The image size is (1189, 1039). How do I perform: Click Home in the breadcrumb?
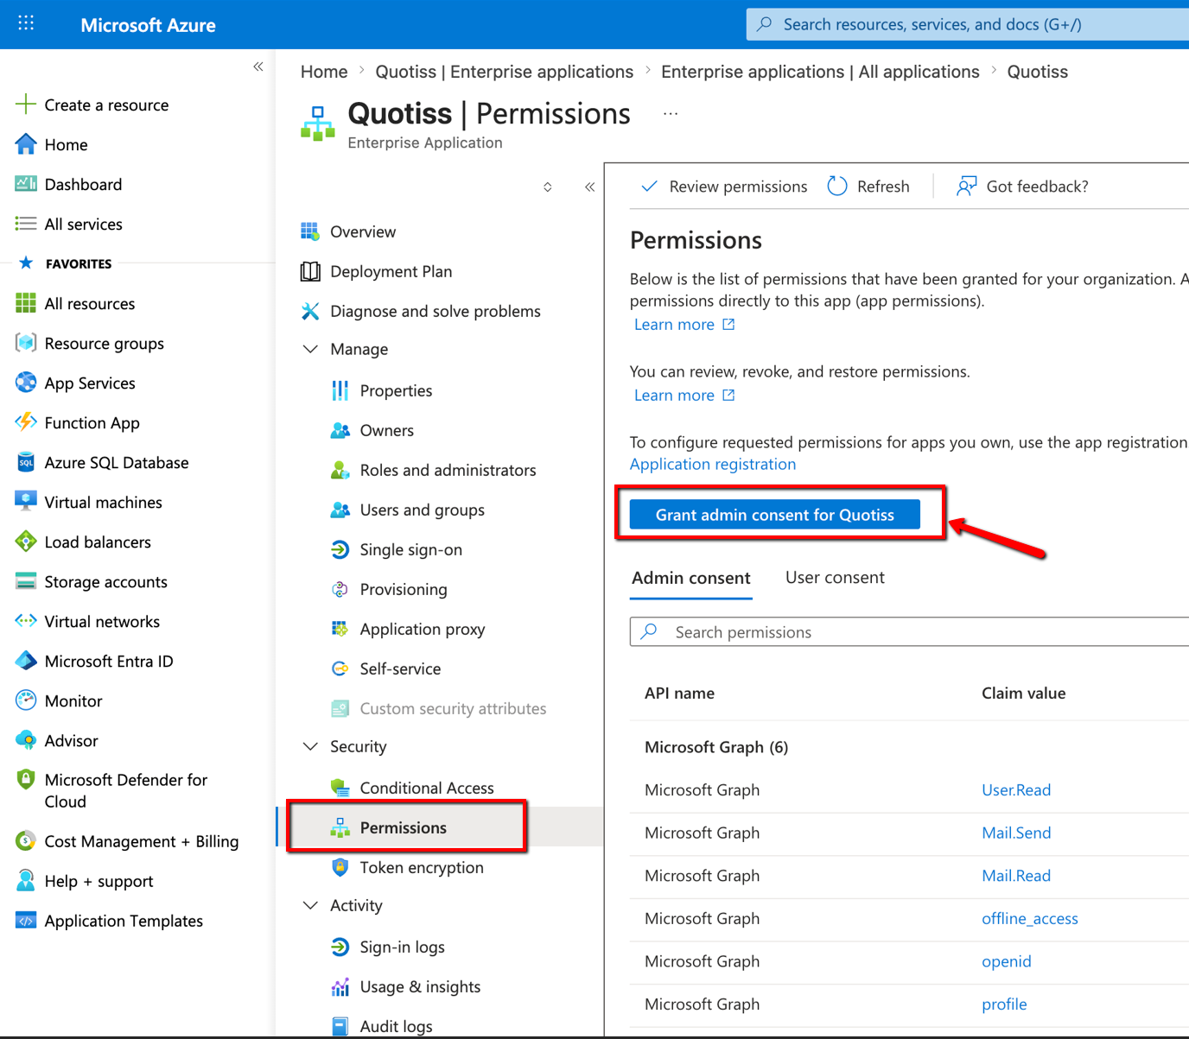(324, 72)
